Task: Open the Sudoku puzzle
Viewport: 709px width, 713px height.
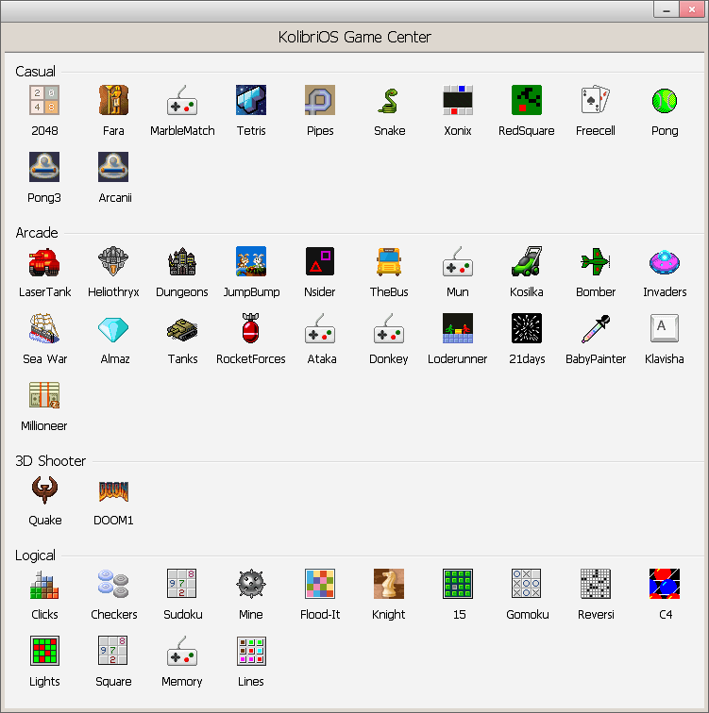Action: click(182, 584)
